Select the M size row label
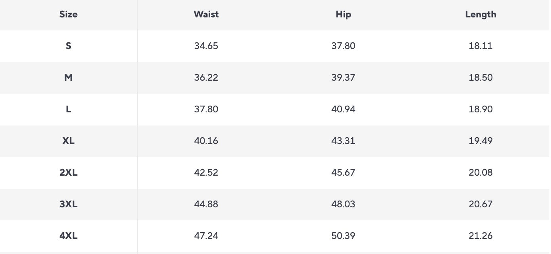This screenshot has width=551, height=254. tap(68, 78)
